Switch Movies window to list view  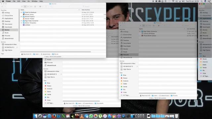pos(25,7)
